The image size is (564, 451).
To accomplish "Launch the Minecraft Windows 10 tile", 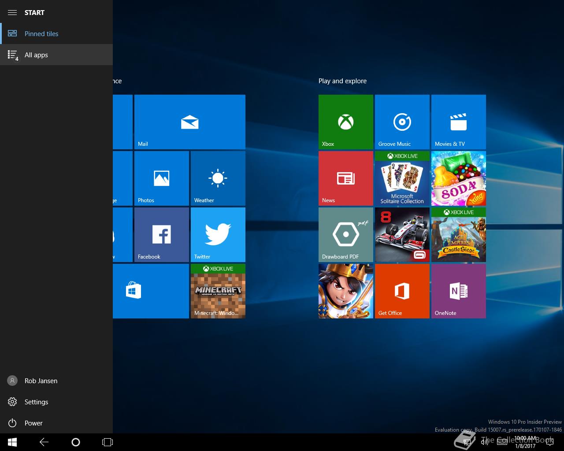I will click(x=218, y=291).
